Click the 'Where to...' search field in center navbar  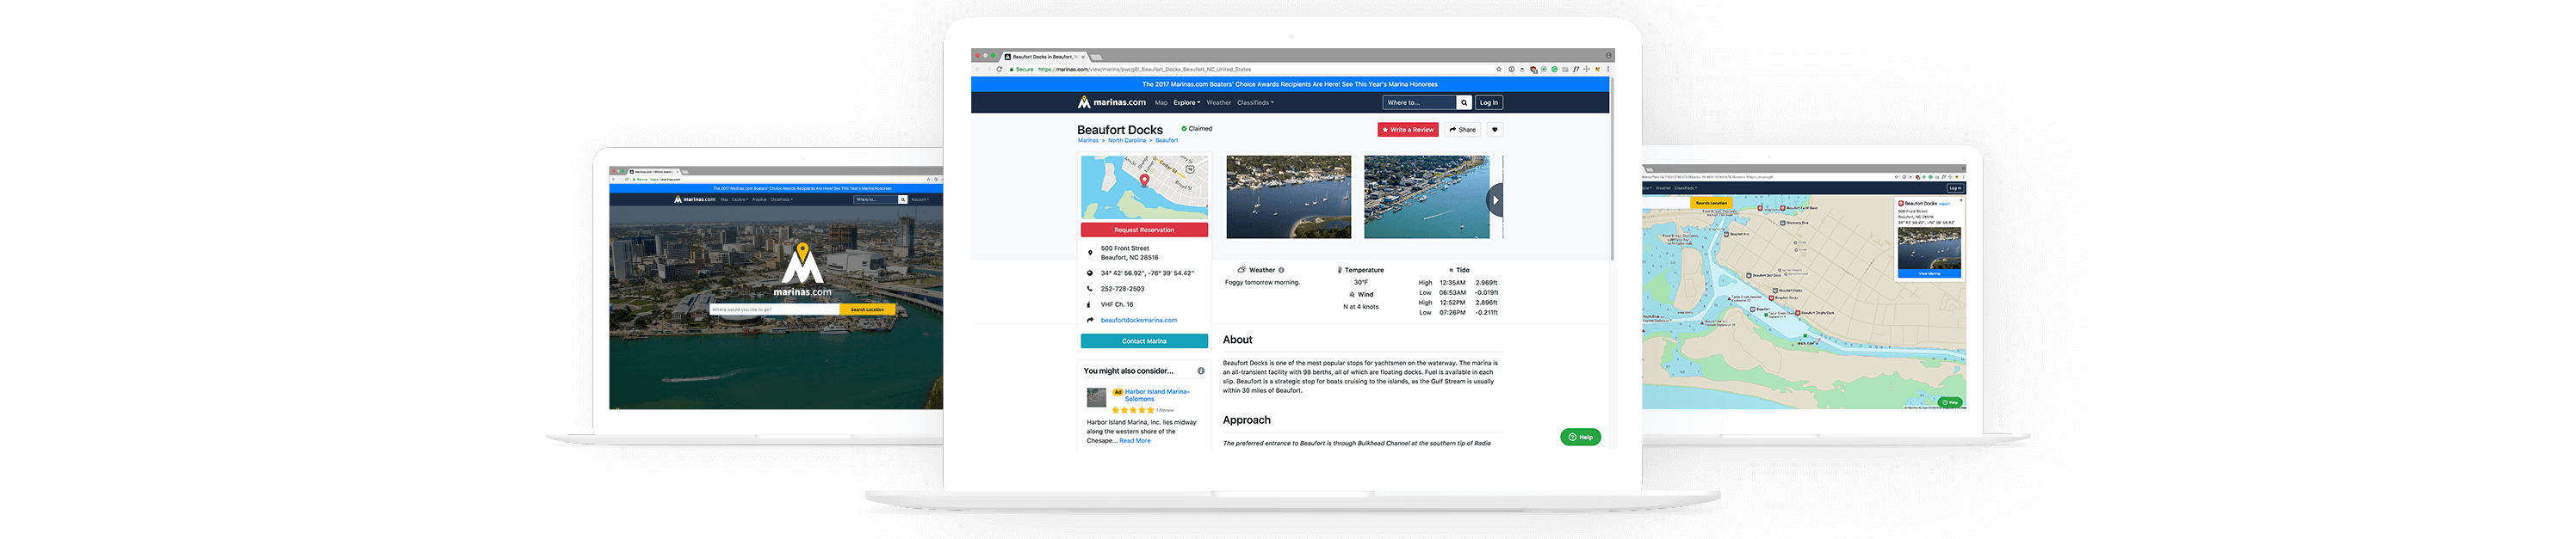pyautogui.click(x=1420, y=101)
